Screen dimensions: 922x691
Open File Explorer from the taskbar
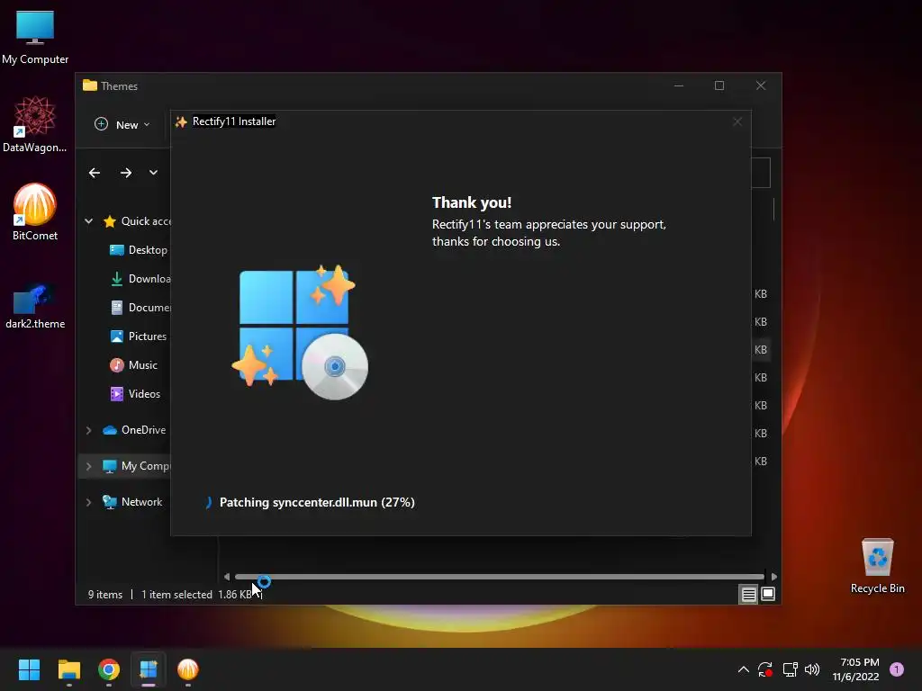point(68,669)
